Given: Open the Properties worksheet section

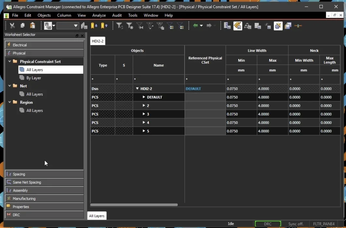Looking at the screenshot, I should 44,207.
